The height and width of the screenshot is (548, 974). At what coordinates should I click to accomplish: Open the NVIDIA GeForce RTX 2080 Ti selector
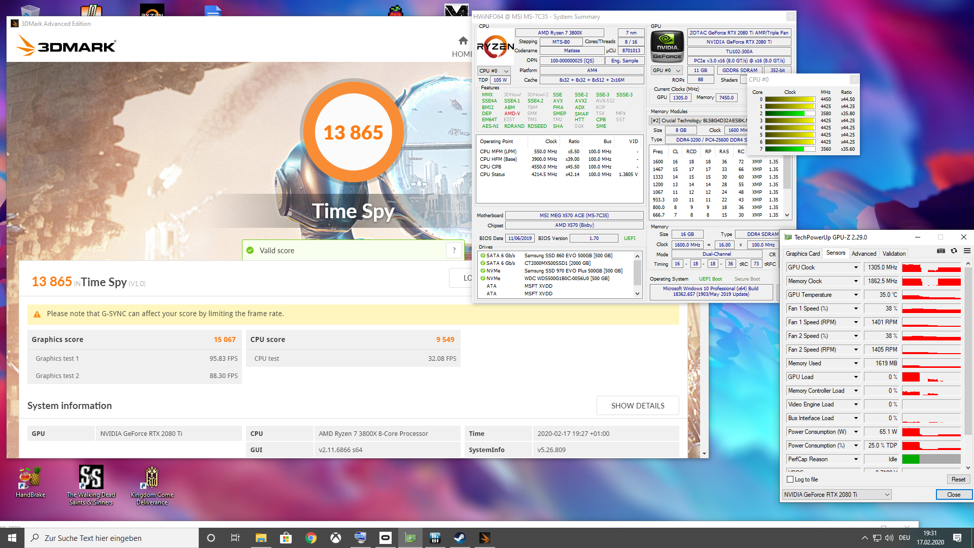(837, 495)
